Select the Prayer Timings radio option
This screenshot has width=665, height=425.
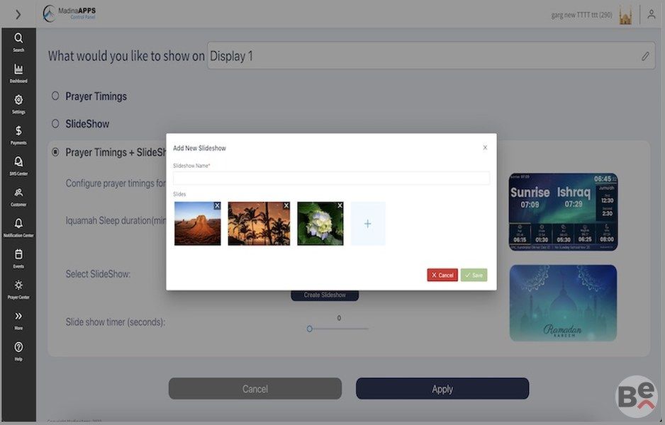pos(55,96)
